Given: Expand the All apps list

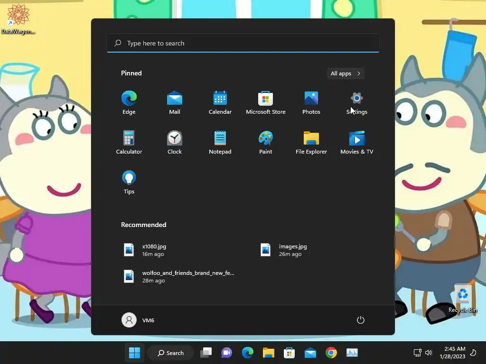Looking at the screenshot, I should (346, 73).
